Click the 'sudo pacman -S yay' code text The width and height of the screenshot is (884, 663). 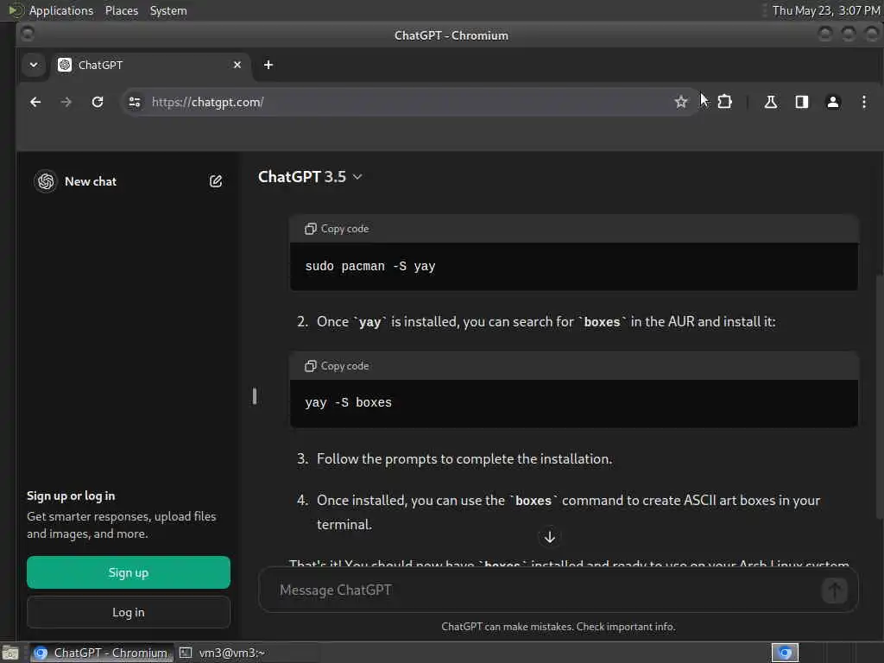coord(370,266)
